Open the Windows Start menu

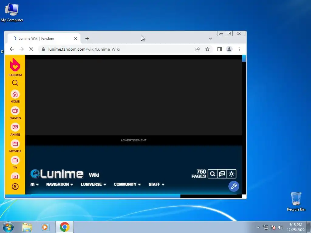pos(8,227)
